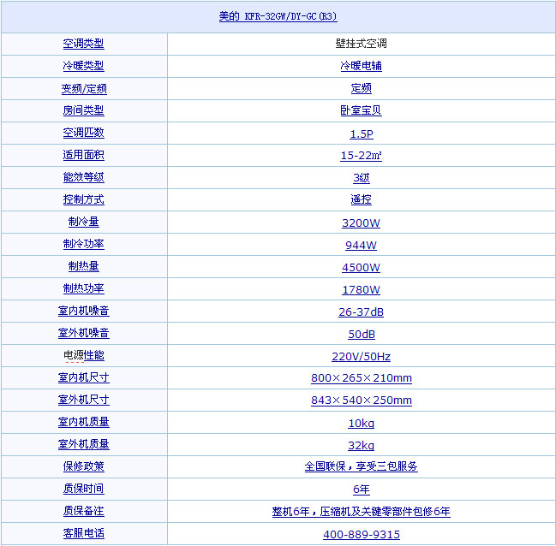
Task: Open the 室外机尺寸 label link
Action: point(84,400)
